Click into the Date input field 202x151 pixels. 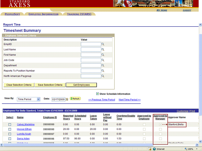coord(58,99)
